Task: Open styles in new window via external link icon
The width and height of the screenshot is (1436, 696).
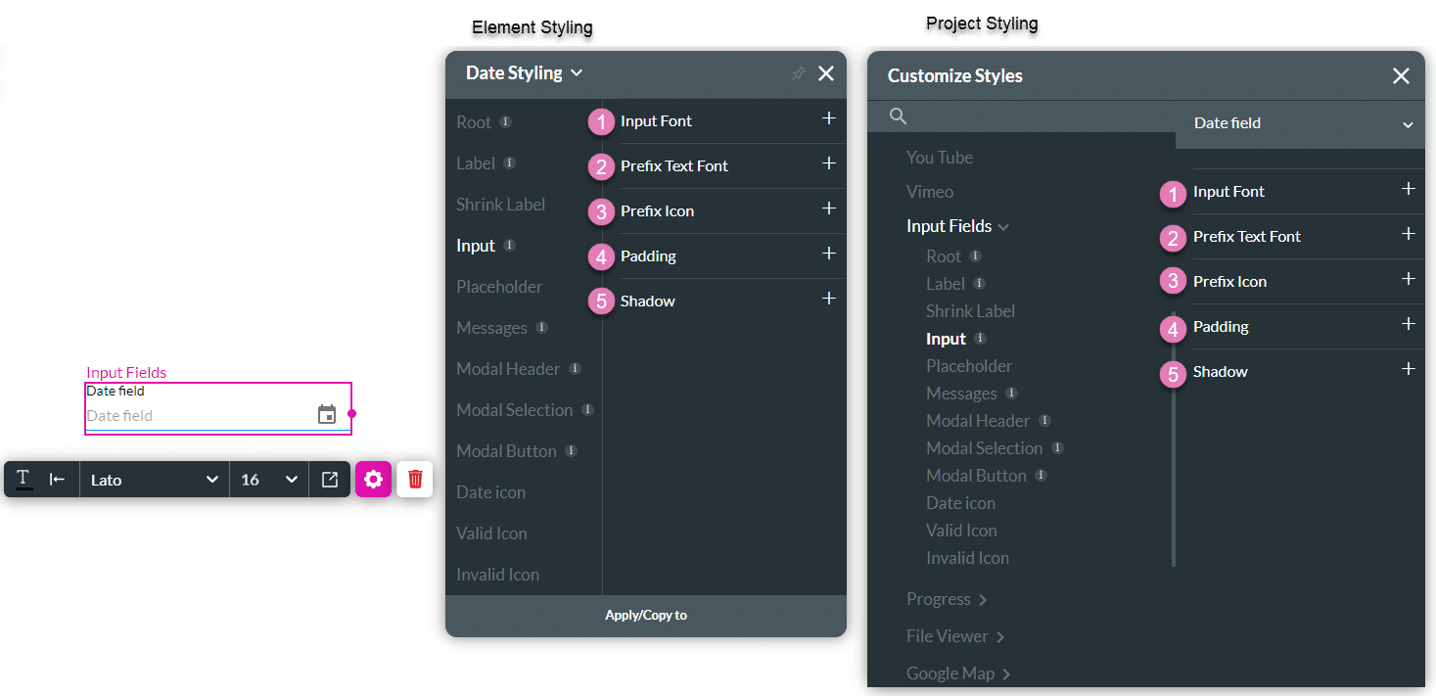Action: 330,479
